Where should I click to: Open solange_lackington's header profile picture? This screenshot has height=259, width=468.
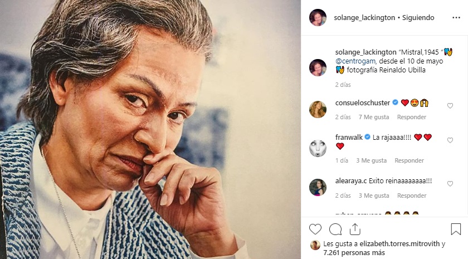(318, 17)
